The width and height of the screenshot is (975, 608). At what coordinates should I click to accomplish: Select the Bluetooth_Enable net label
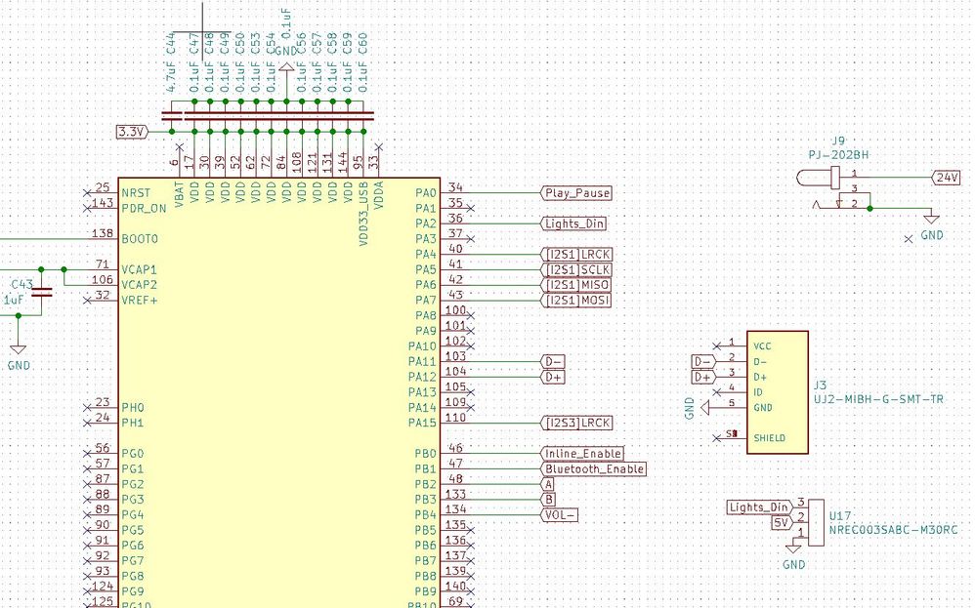coord(593,469)
